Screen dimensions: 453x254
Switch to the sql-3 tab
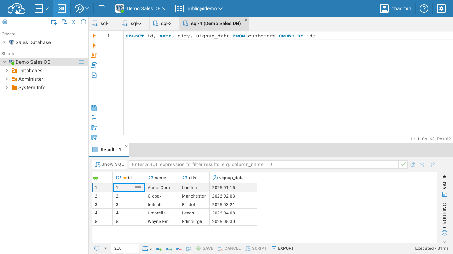click(165, 24)
